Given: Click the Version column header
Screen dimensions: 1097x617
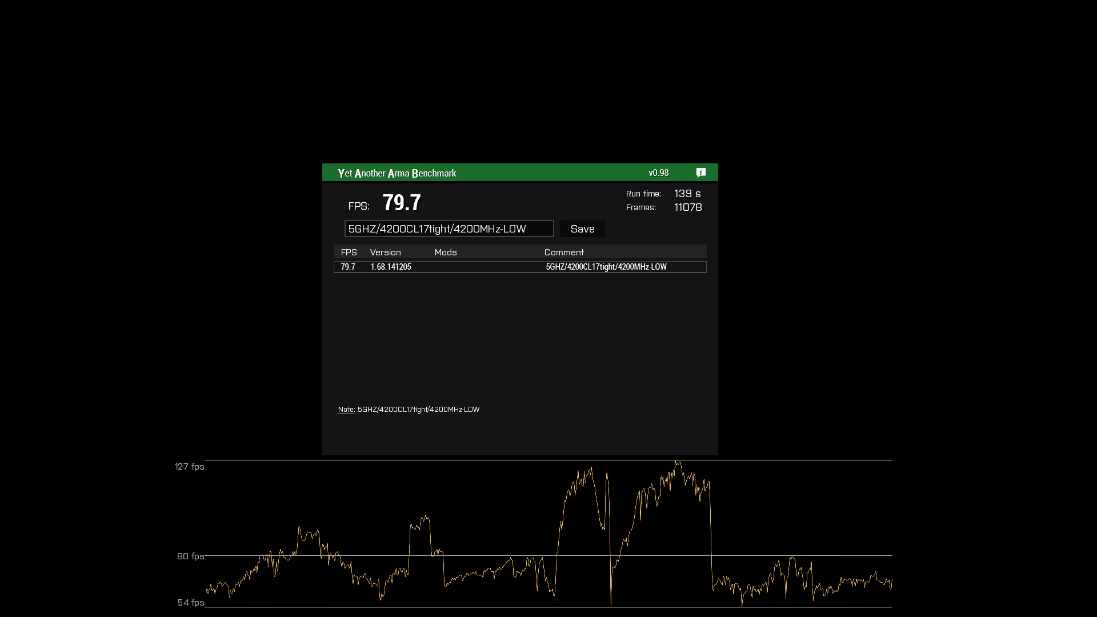Looking at the screenshot, I should click(385, 252).
